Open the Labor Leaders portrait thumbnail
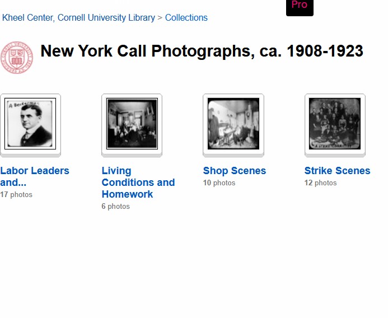The image size is (388, 318). (x=30, y=124)
